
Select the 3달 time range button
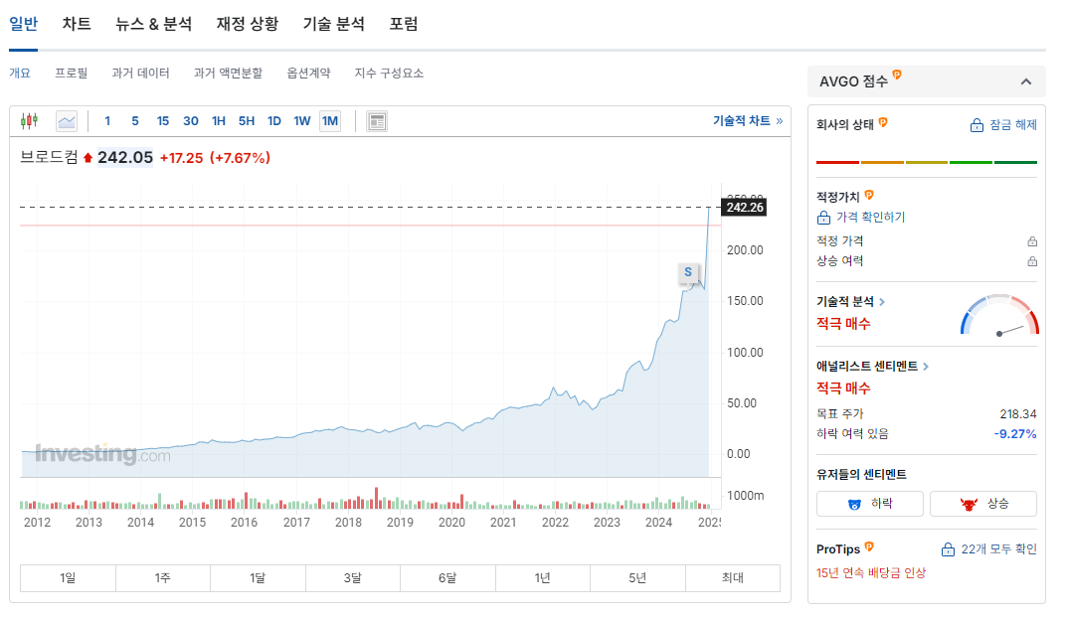(x=352, y=578)
